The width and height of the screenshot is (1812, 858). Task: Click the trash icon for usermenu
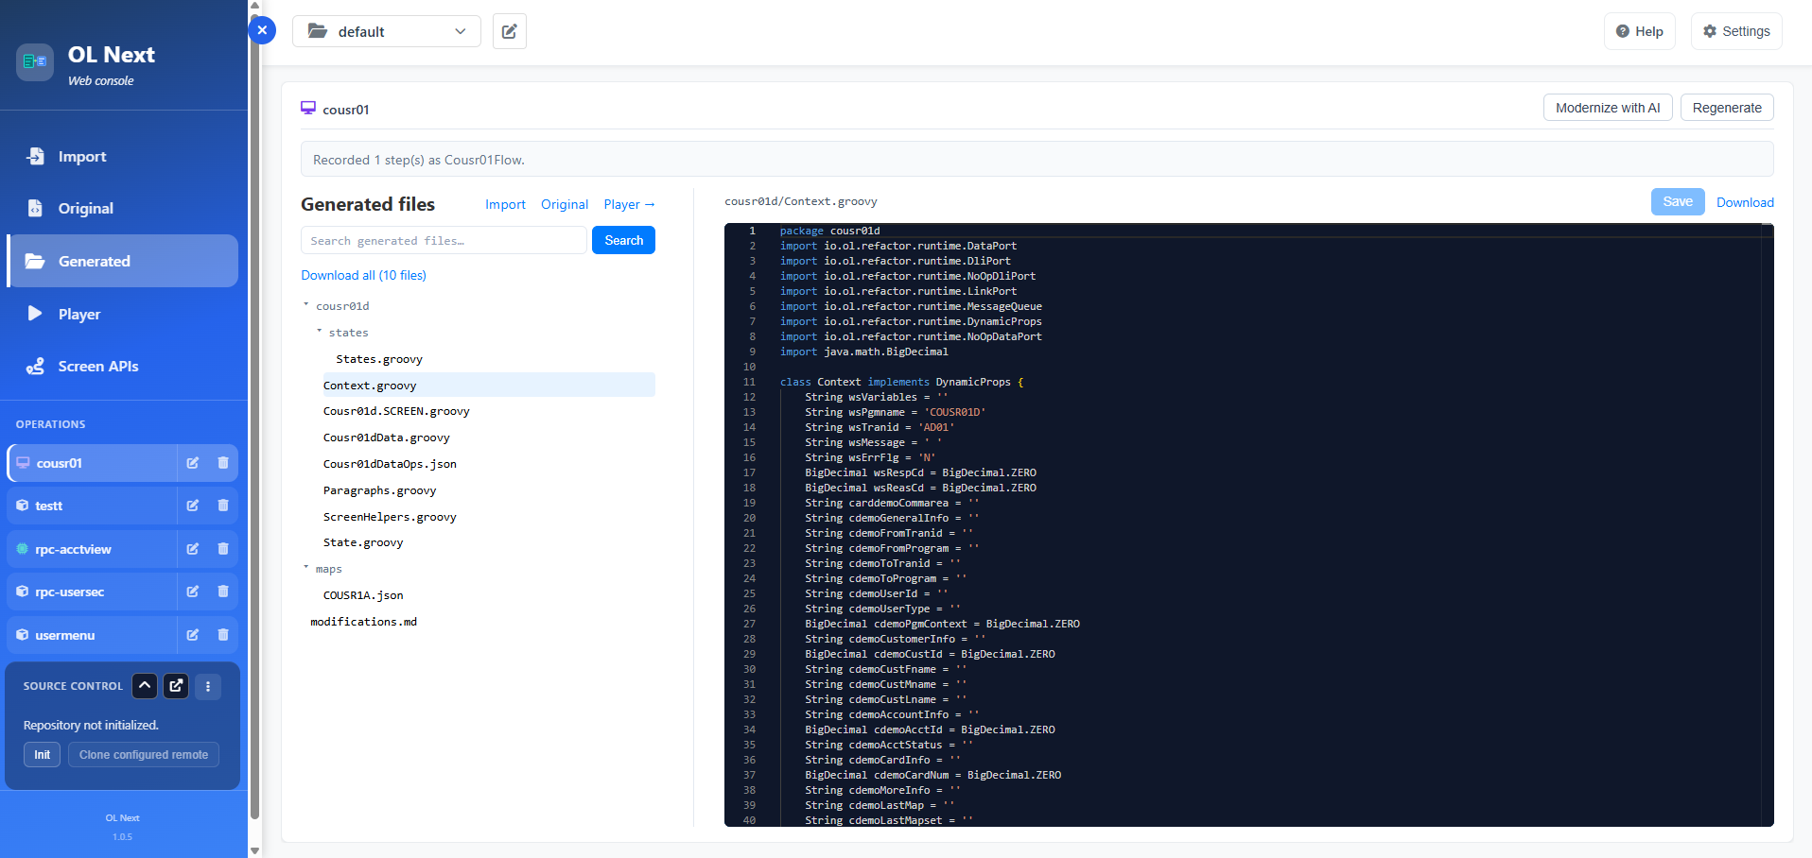coord(223,635)
